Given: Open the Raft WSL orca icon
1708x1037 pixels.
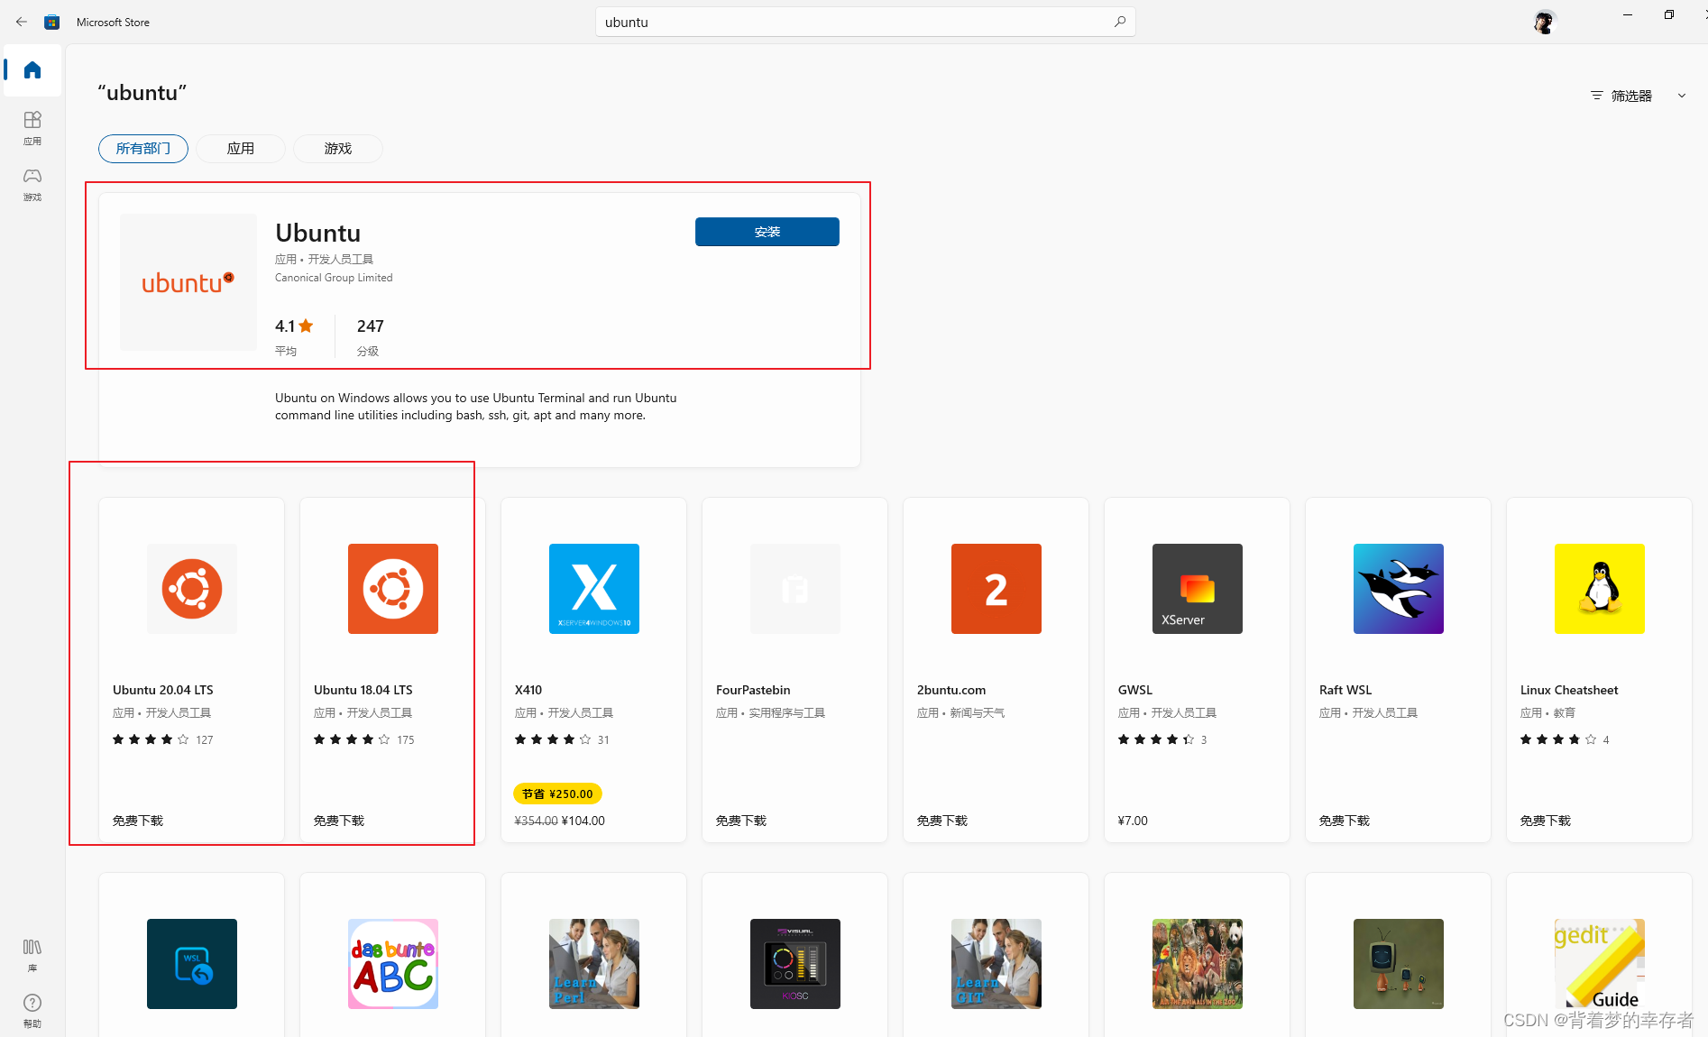Looking at the screenshot, I should pyautogui.click(x=1399, y=589).
